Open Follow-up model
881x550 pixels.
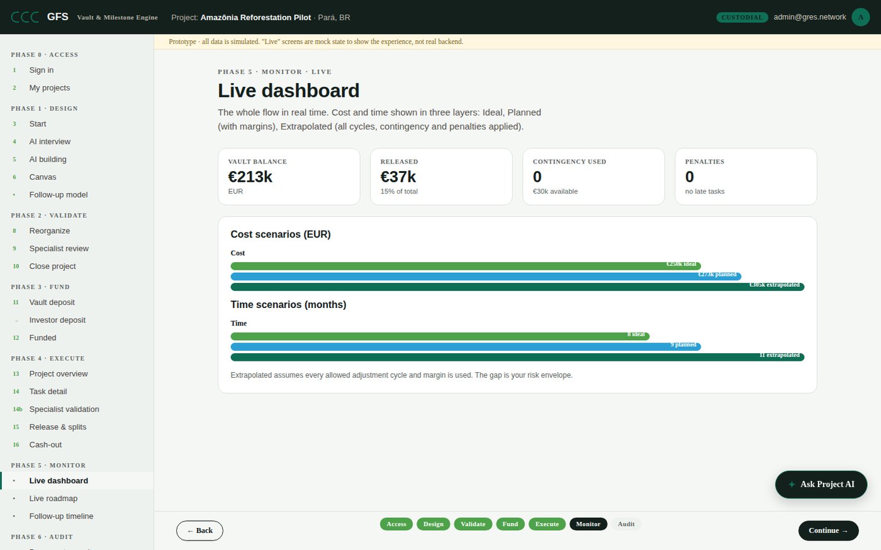pos(77,194)
